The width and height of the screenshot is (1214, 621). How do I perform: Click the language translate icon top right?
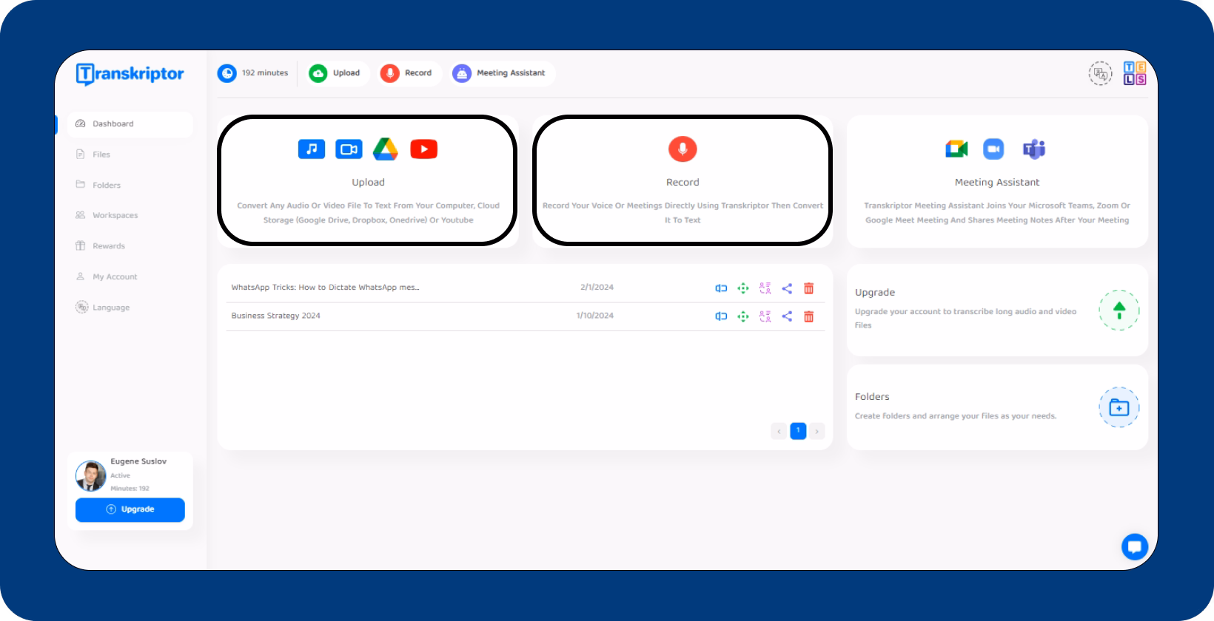(x=1100, y=74)
